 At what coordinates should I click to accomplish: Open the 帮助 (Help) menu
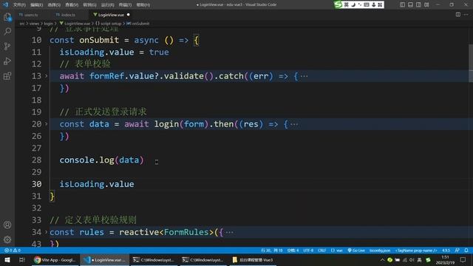click(143, 5)
